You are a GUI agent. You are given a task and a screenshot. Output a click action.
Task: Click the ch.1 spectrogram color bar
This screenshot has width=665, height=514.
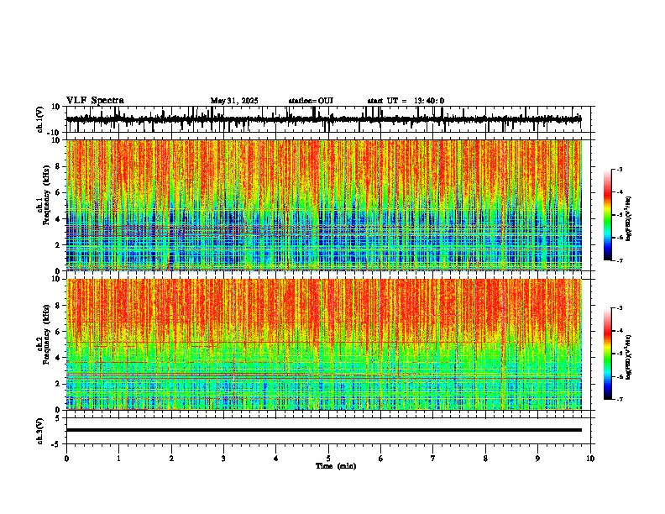point(608,215)
